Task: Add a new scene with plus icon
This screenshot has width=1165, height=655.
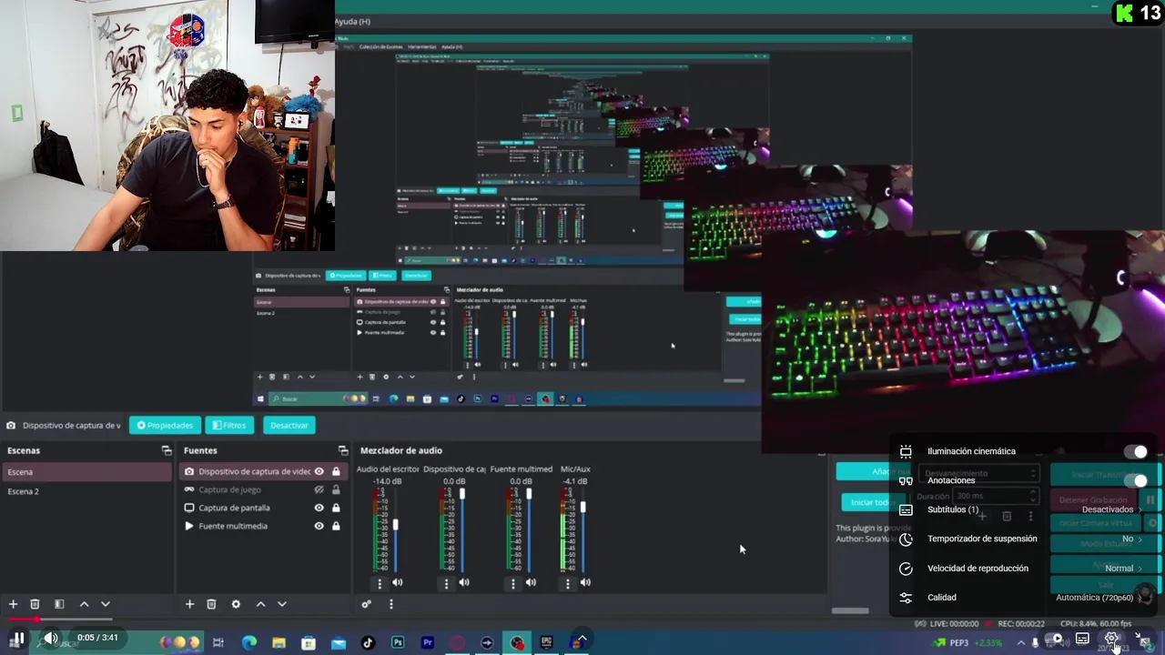Action: [x=13, y=604]
